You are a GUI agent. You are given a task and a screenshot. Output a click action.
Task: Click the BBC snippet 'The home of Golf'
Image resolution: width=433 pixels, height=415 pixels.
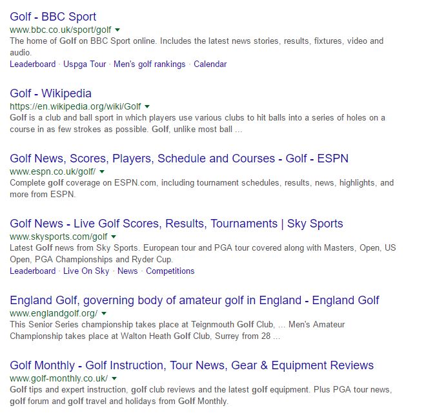point(43,41)
